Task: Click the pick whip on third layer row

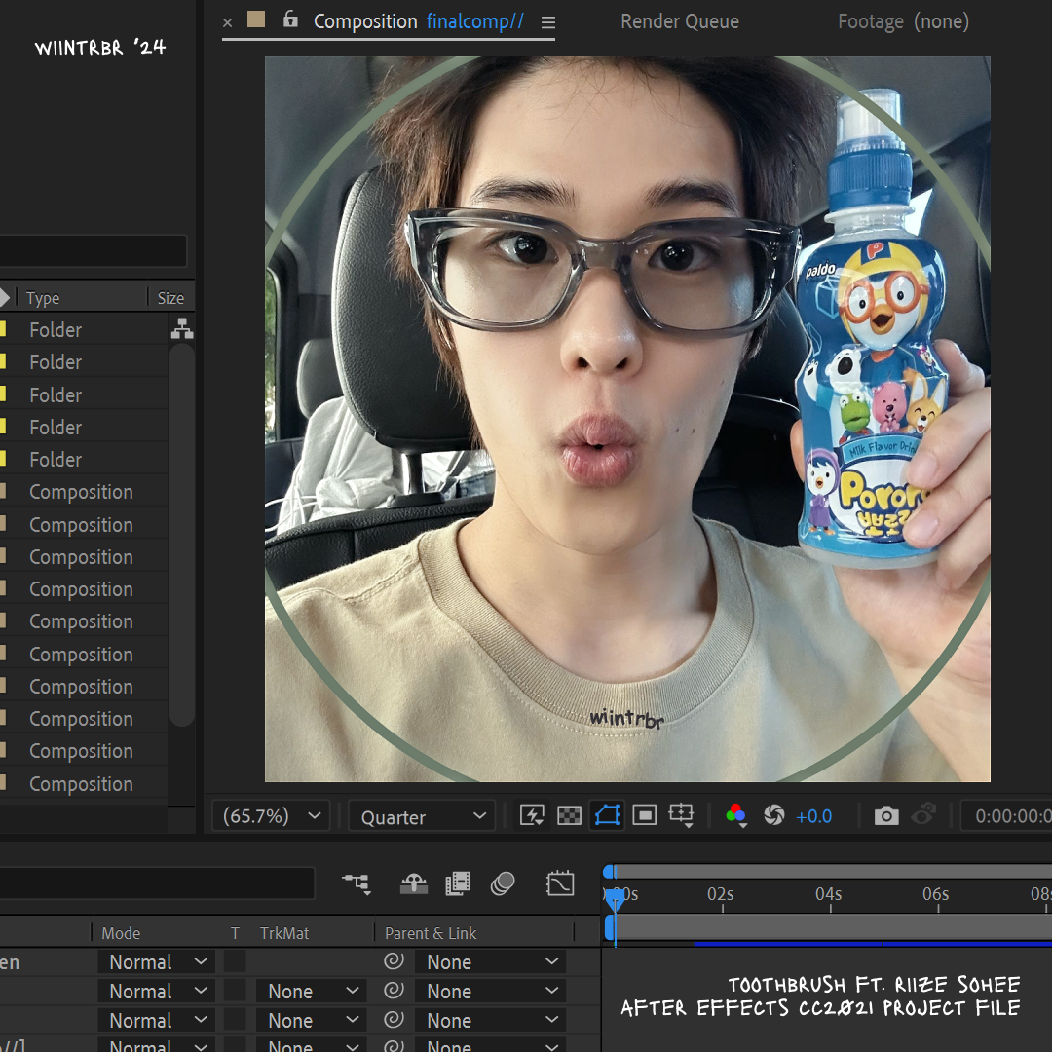Action: (394, 1020)
